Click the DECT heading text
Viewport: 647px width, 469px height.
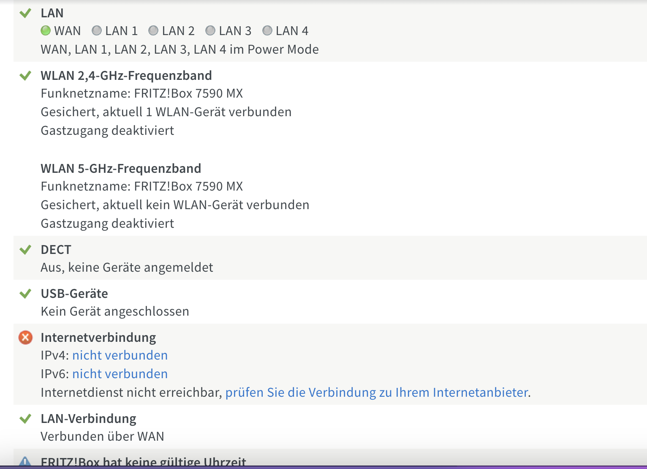(56, 250)
